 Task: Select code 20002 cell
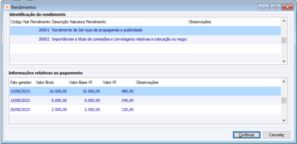pyautogui.click(x=30, y=39)
